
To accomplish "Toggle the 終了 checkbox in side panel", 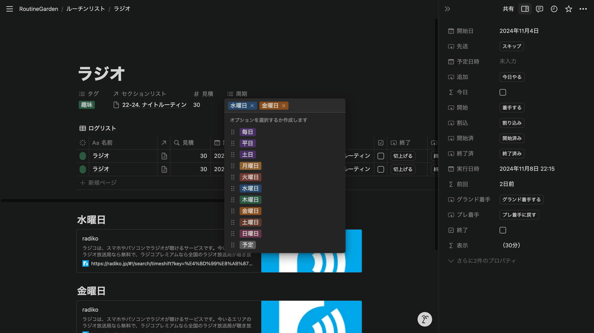I will (503, 230).
